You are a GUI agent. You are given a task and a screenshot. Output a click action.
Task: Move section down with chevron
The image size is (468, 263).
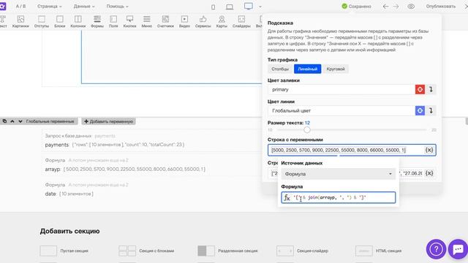click(x=20, y=121)
